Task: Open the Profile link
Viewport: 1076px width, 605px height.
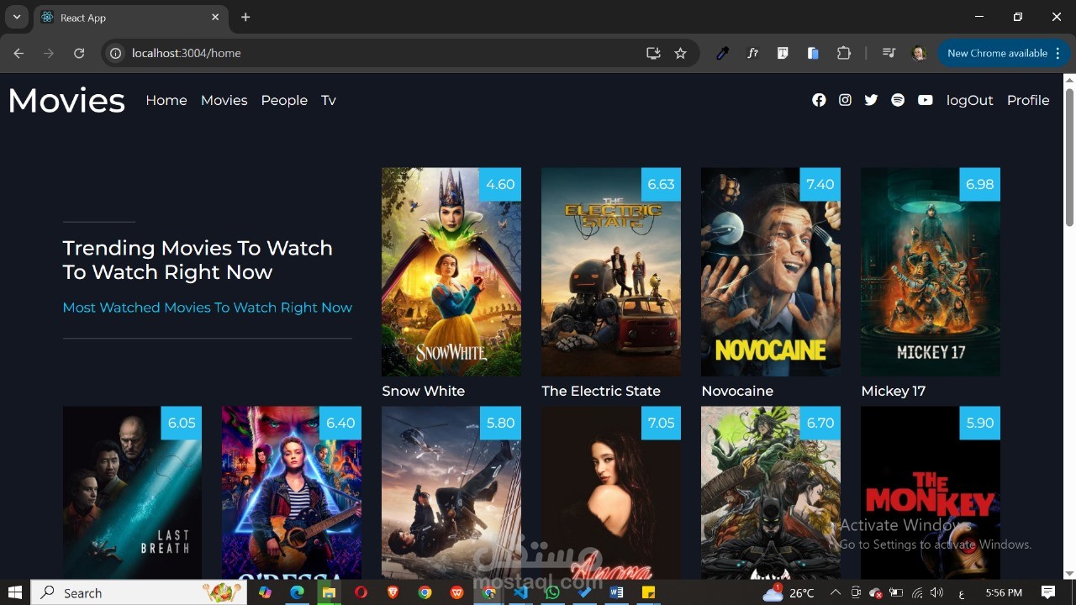Action: 1028,100
